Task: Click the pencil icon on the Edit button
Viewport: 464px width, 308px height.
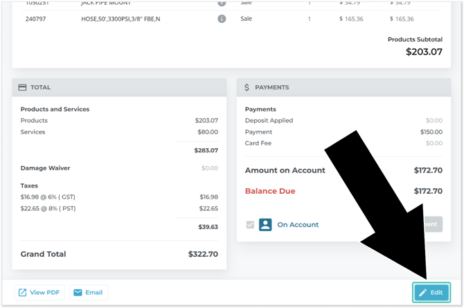Action: [423, 293]
